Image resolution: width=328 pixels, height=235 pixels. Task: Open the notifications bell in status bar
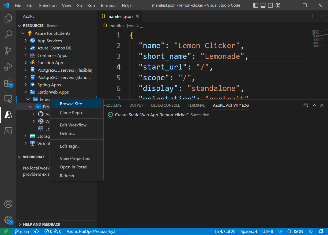pos(321,232)
